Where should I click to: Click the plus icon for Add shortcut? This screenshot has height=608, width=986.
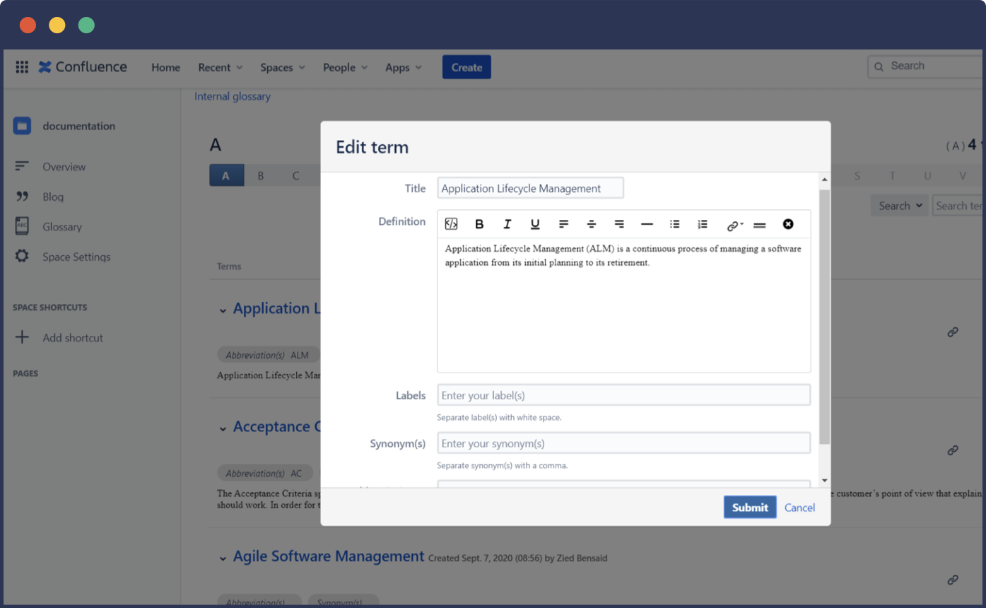pos(22,337)
